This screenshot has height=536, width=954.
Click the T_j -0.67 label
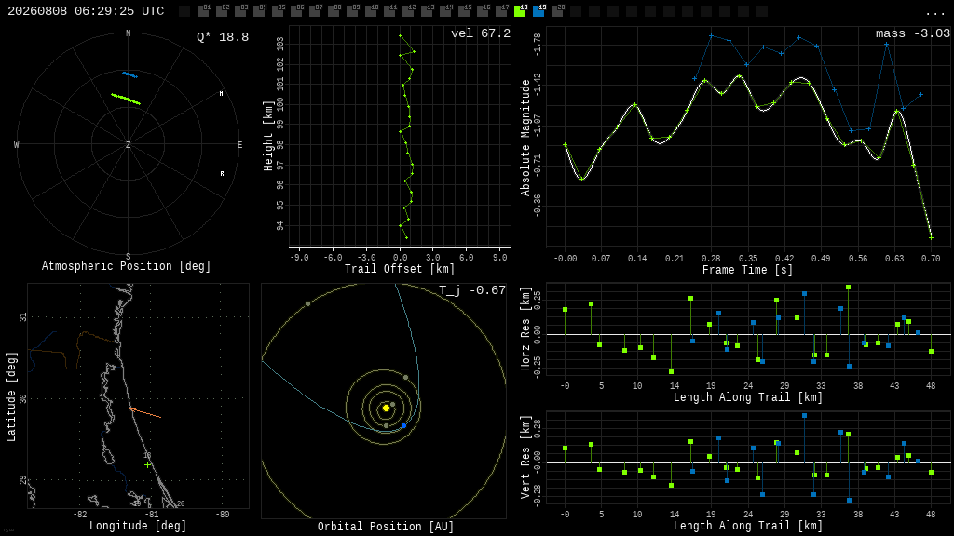tap(472, 290)
